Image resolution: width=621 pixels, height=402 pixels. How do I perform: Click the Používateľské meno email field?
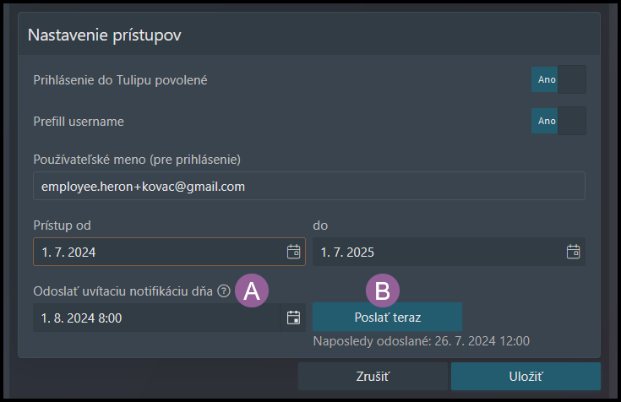coord(309,186)
